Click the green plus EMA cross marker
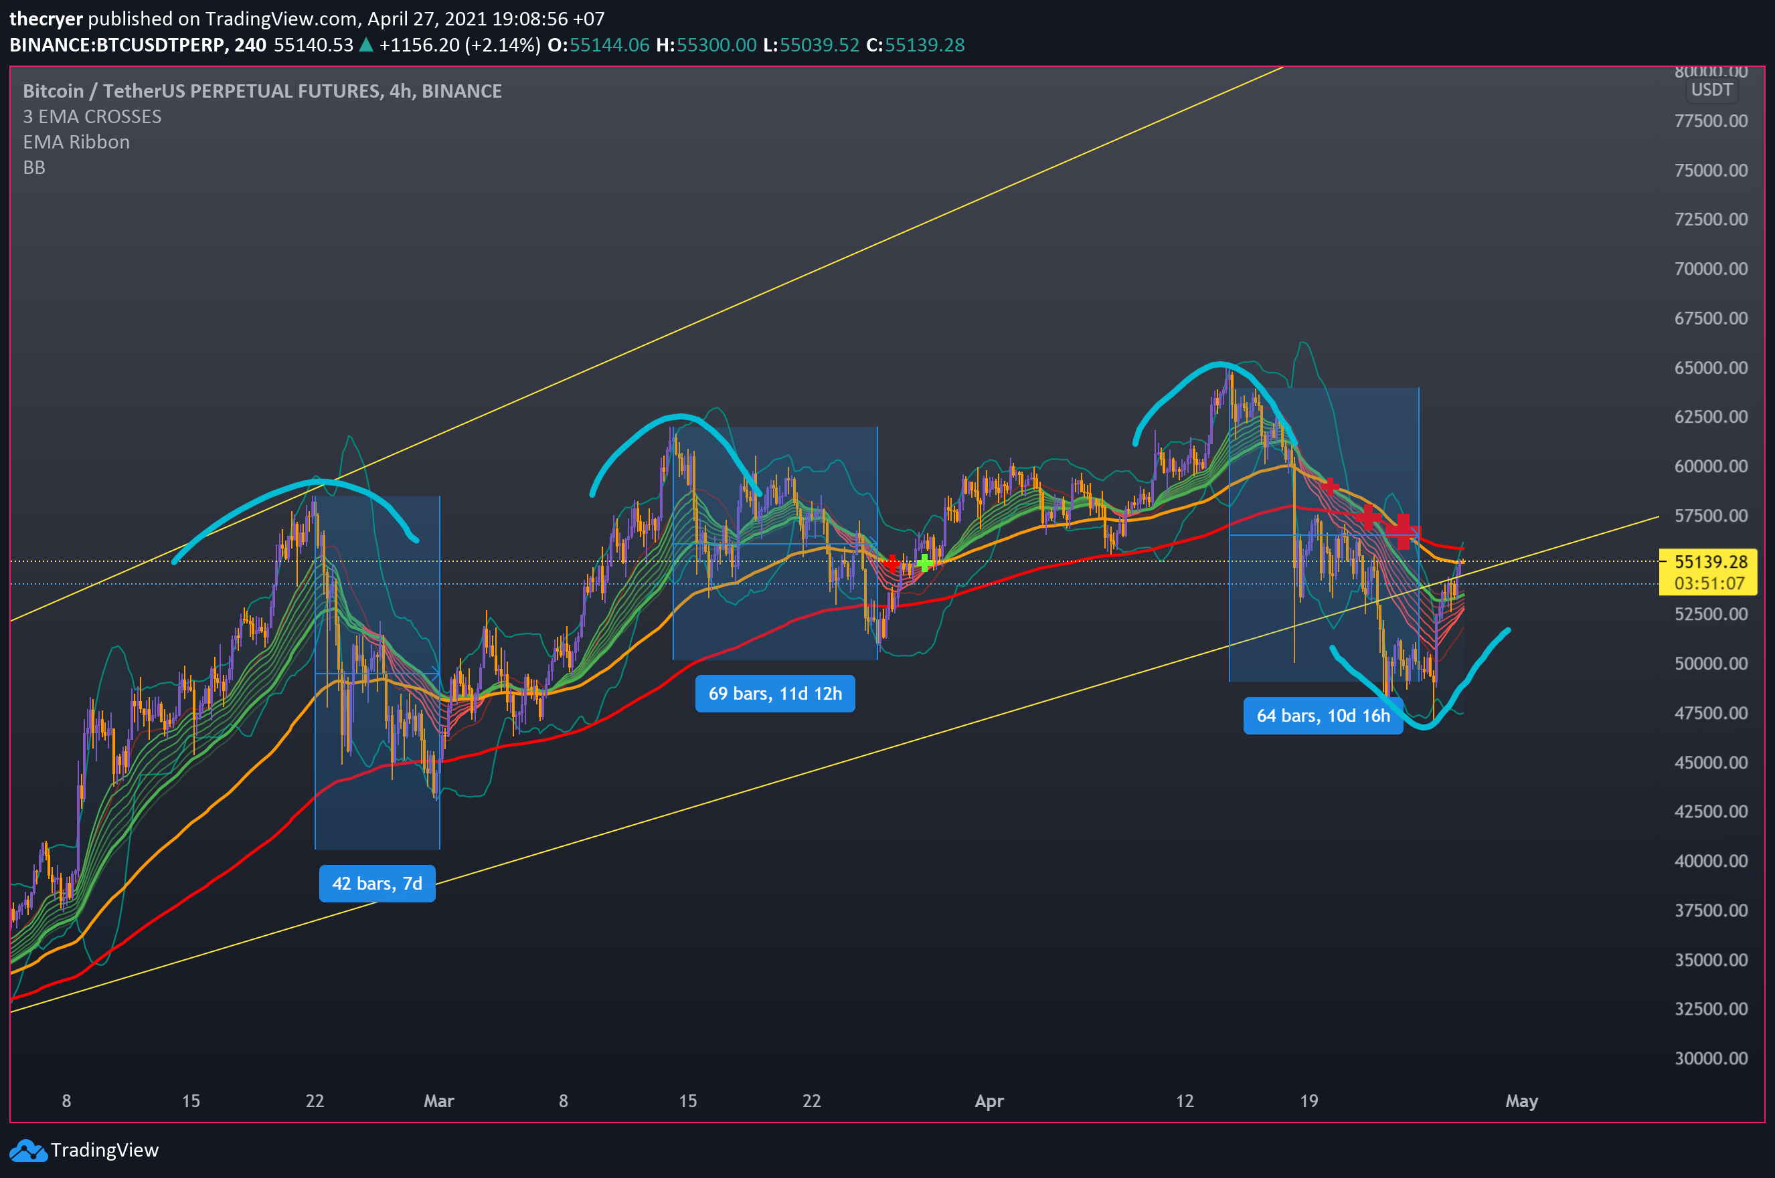 925,563
